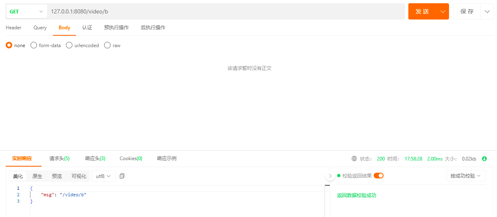Click the status code 200
Image resolution: width=497 pixels, height=217 pixels.
[381, 159]
